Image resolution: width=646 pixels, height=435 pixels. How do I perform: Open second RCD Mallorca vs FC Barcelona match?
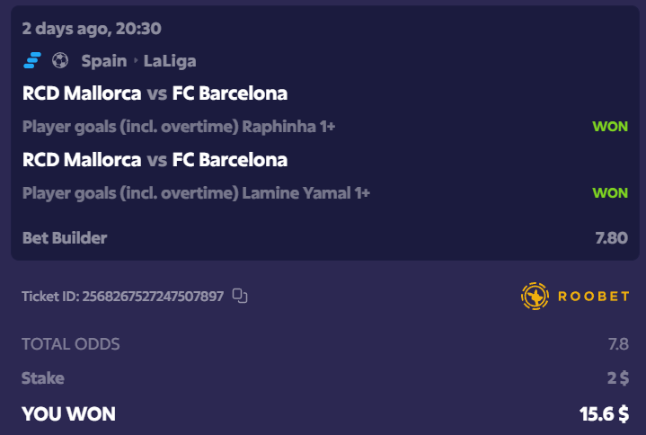(x=155, y=160)
